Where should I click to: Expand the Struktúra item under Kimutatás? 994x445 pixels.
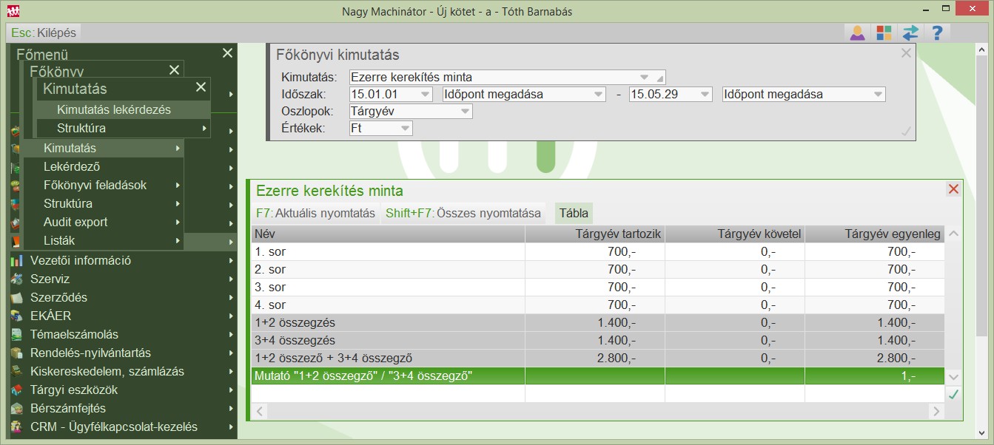pos(122,128)
